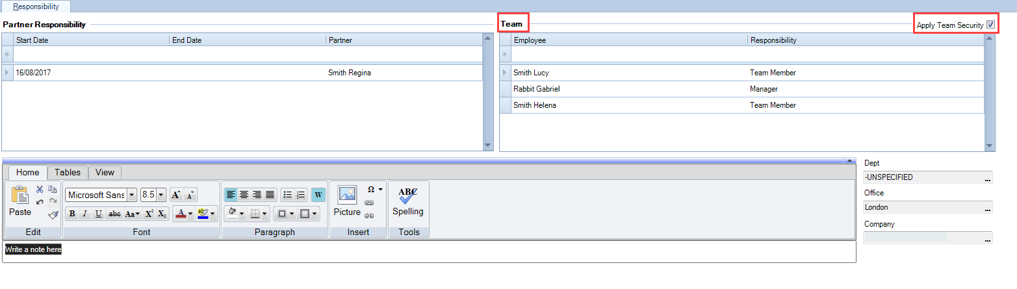Click the 16/08/2017 start date cell

[x=91, y=73]
